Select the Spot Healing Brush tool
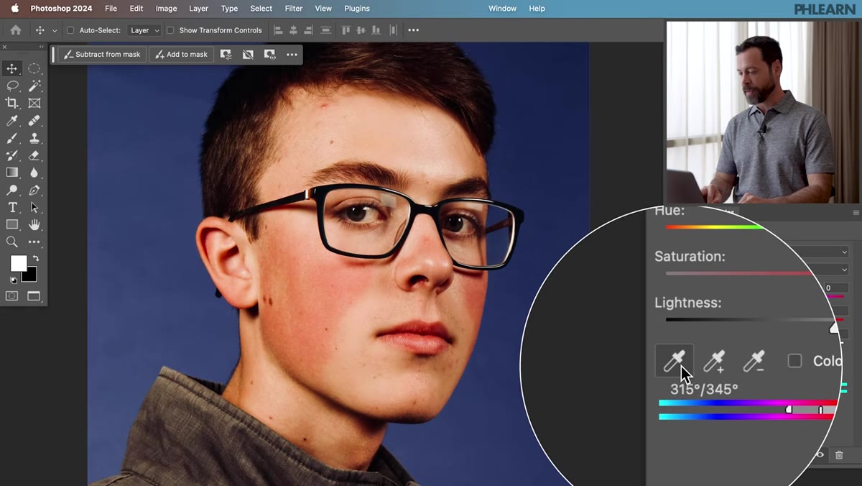 34,121
